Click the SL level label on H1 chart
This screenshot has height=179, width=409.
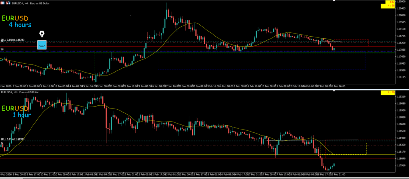click(x=2, y=144)
